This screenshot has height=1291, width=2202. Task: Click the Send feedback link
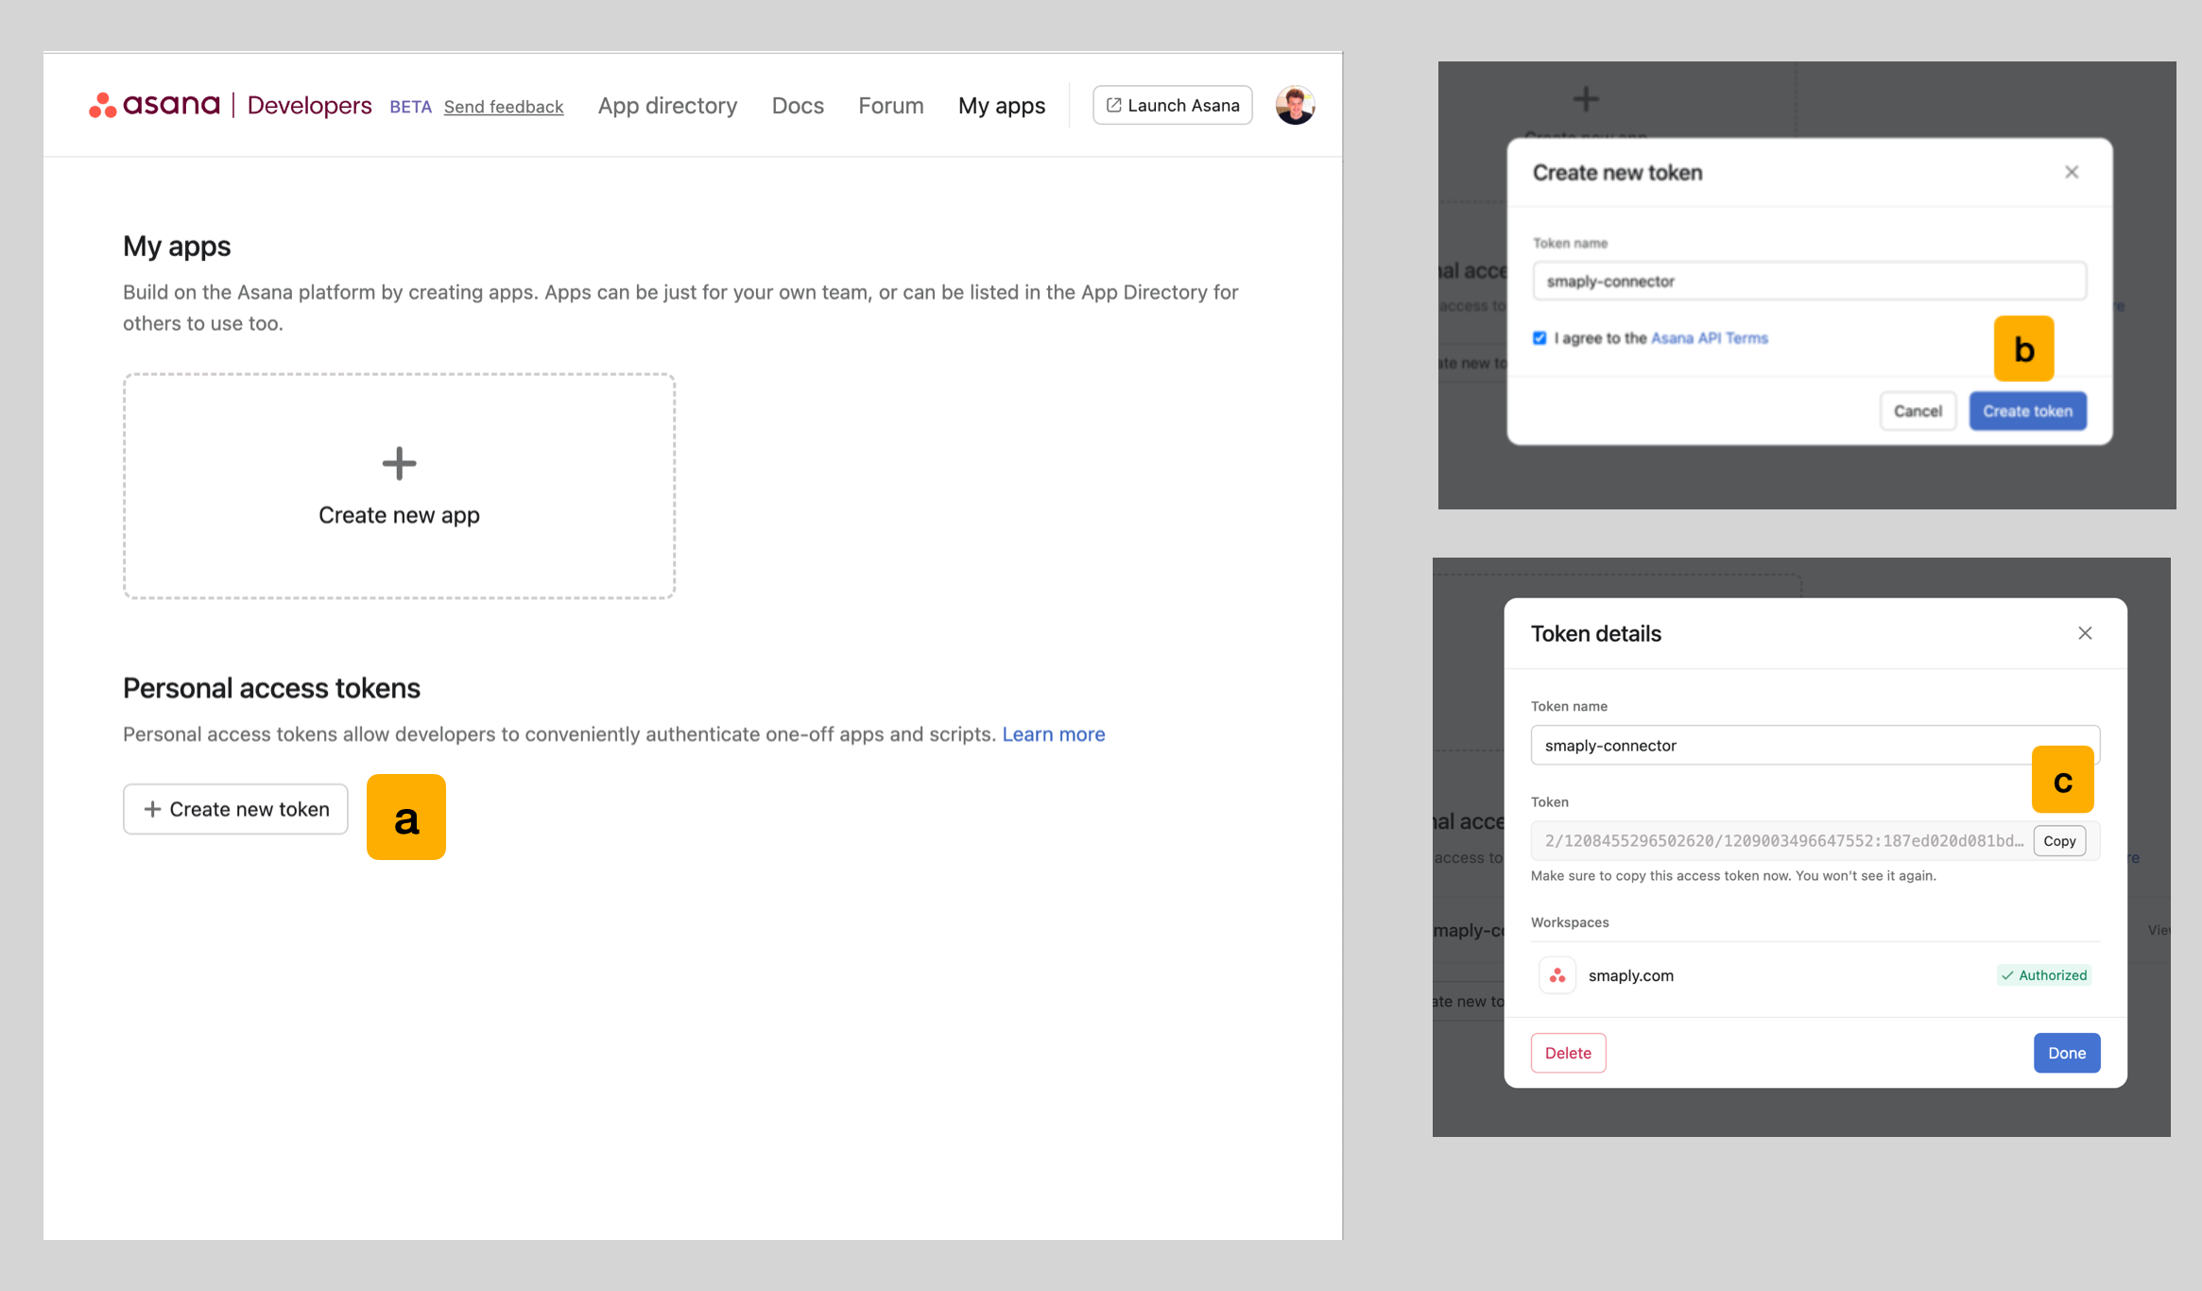tap(504, 107)
